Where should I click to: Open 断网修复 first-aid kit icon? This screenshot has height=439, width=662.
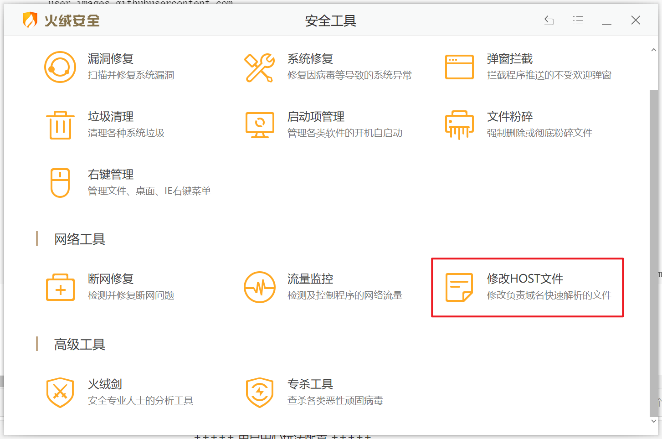coord(60,287)
